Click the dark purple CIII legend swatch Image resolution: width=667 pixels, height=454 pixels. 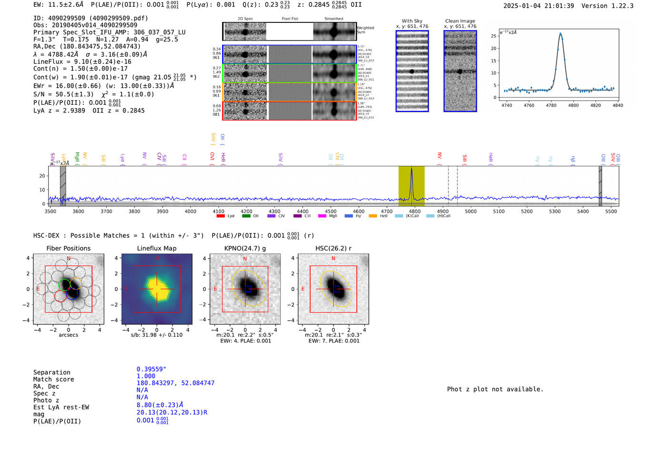(298, 216)
